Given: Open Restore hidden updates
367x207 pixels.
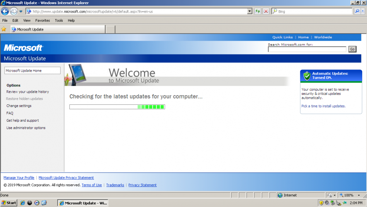Looking at the screenshot, I should [25, 99].
